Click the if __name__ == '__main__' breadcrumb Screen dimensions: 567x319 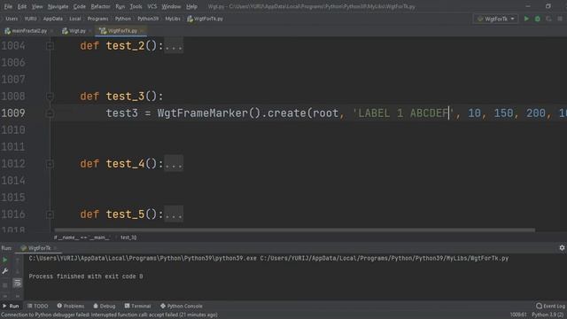pyautogui.click(x=82, y=237)
